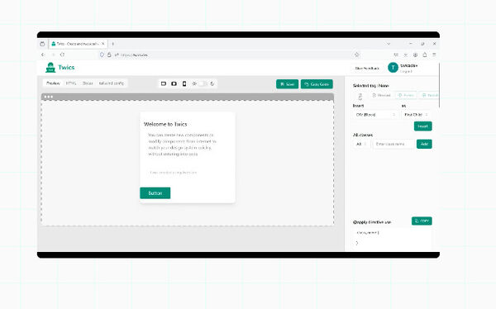Open the First Child position dropdown
Screen dimensions: 496x309
(x=416, y=115)
